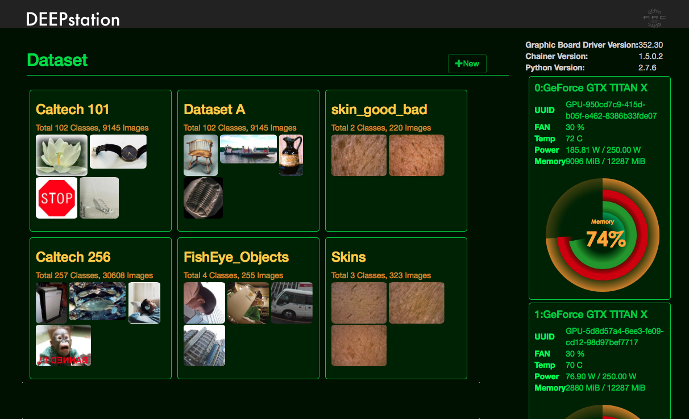
Task: Click the DEEPstation logo
Action: [73, 19]
